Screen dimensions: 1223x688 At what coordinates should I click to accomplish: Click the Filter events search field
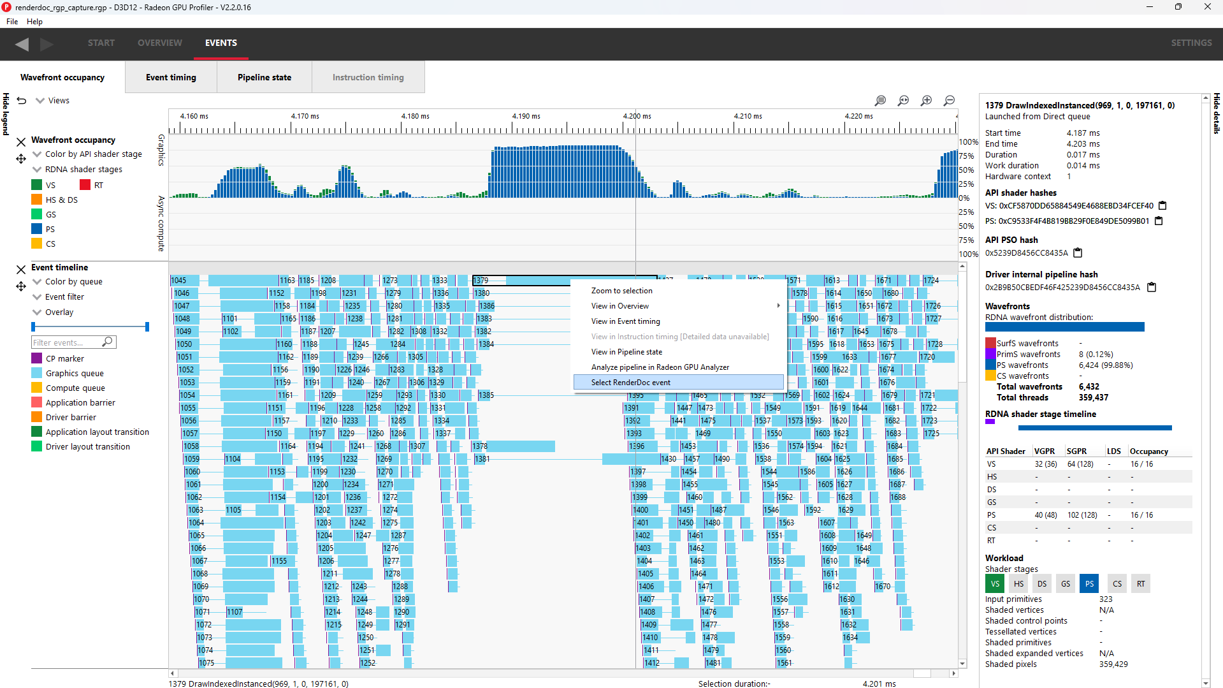point(67,342)
